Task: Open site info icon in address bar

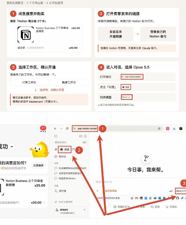Action: 74,129
